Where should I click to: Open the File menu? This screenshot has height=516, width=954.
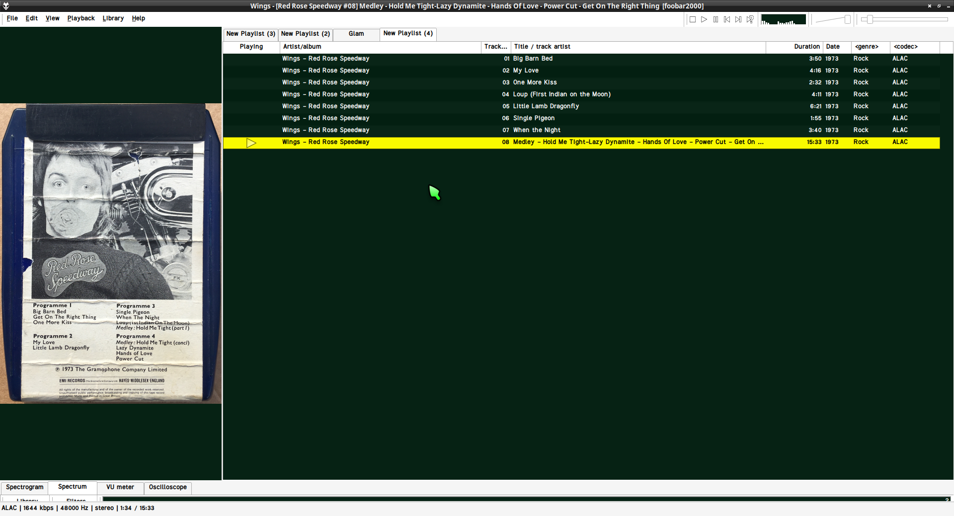(12, 18)
